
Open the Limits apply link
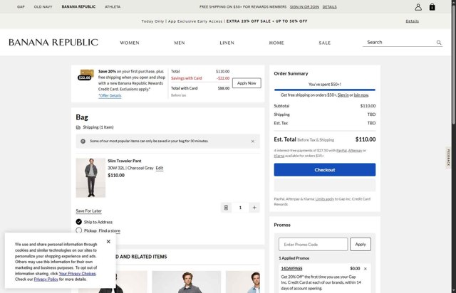point(325,199)
